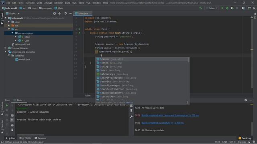Open the Main run configuration dropdown

click(x=212, y=8)
